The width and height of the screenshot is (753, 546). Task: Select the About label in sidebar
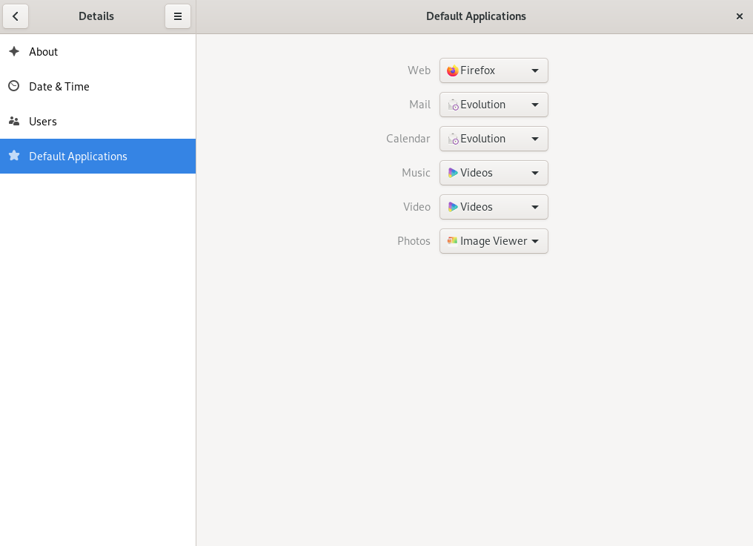click(x=43, y=52)
